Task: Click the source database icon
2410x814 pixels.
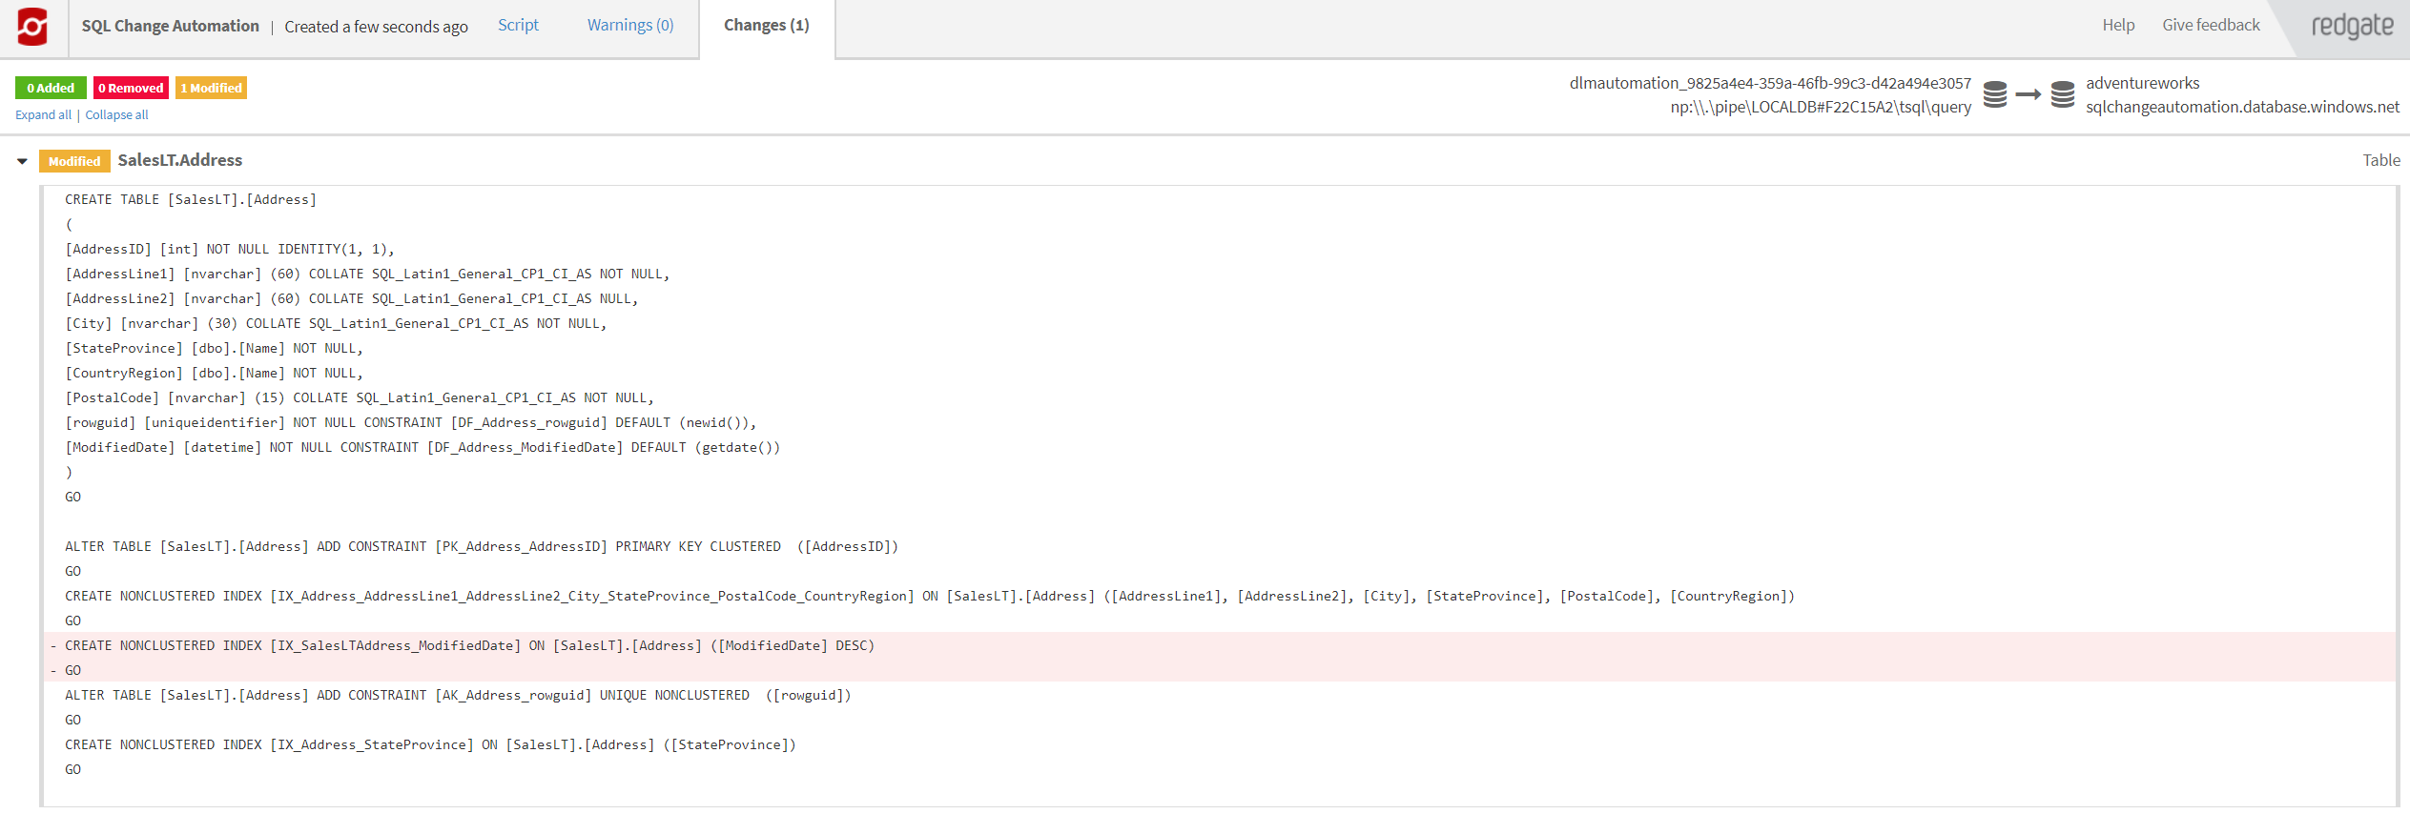Action: (1994, 94)
